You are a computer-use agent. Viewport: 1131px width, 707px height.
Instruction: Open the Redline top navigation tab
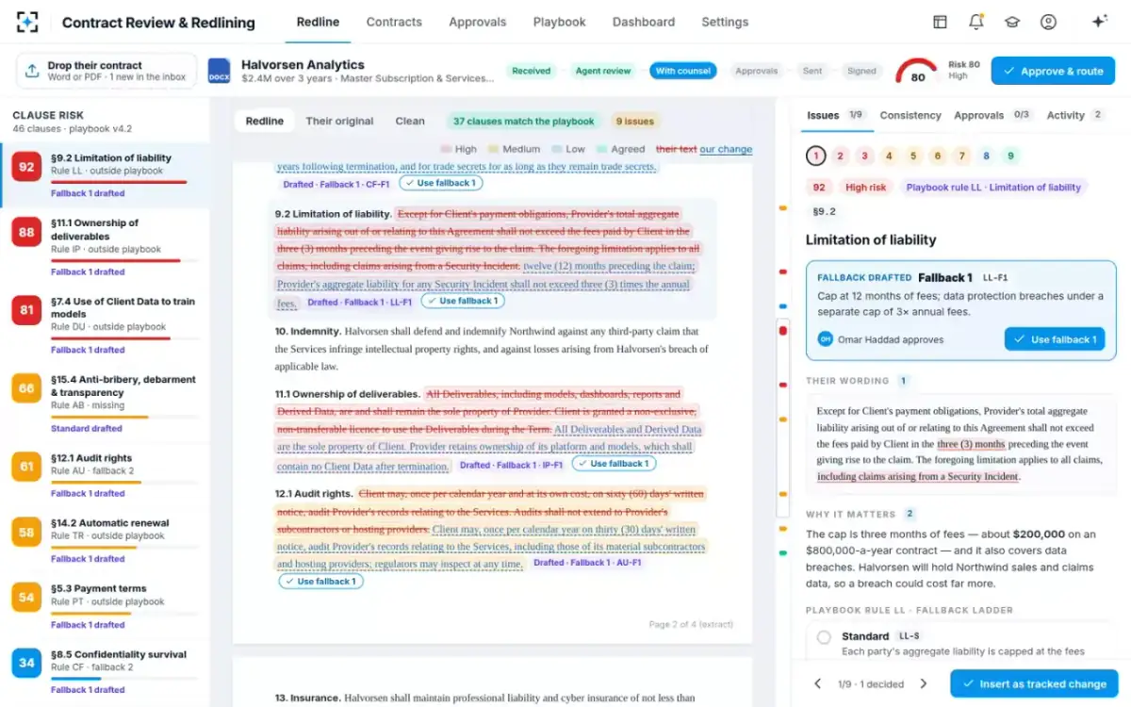318,22
